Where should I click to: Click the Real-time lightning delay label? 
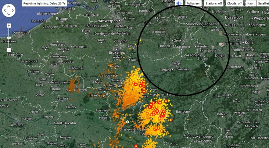44,3
